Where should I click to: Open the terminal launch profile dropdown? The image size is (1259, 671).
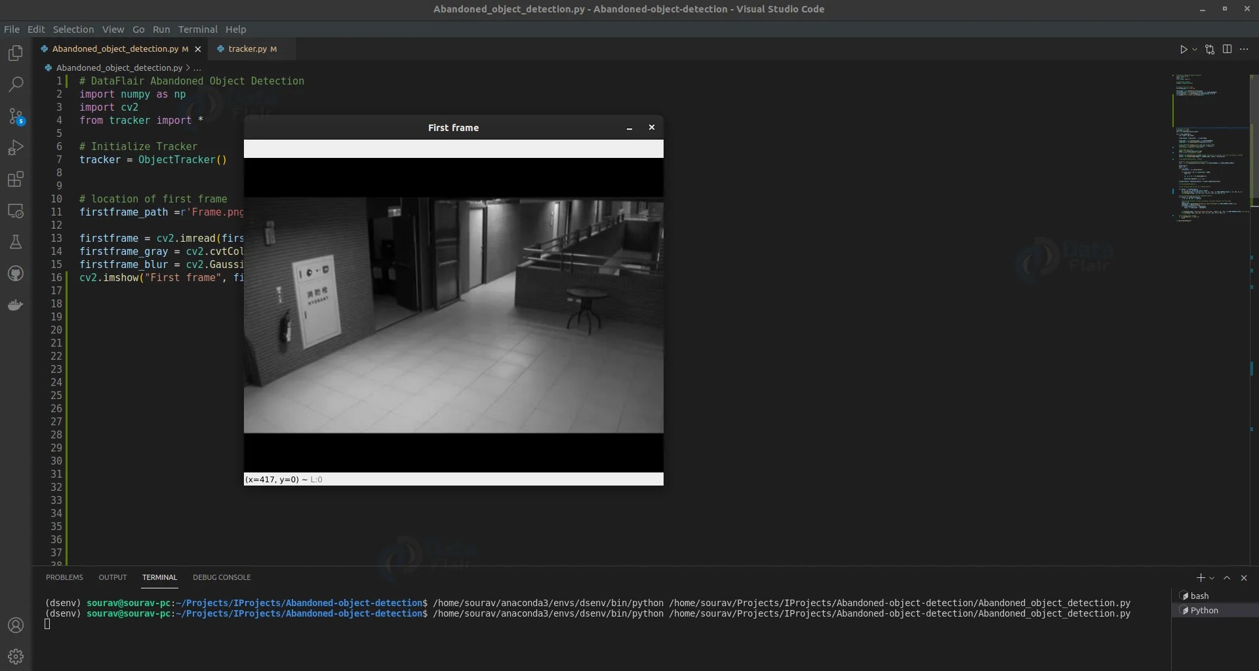pos(1212,577)
